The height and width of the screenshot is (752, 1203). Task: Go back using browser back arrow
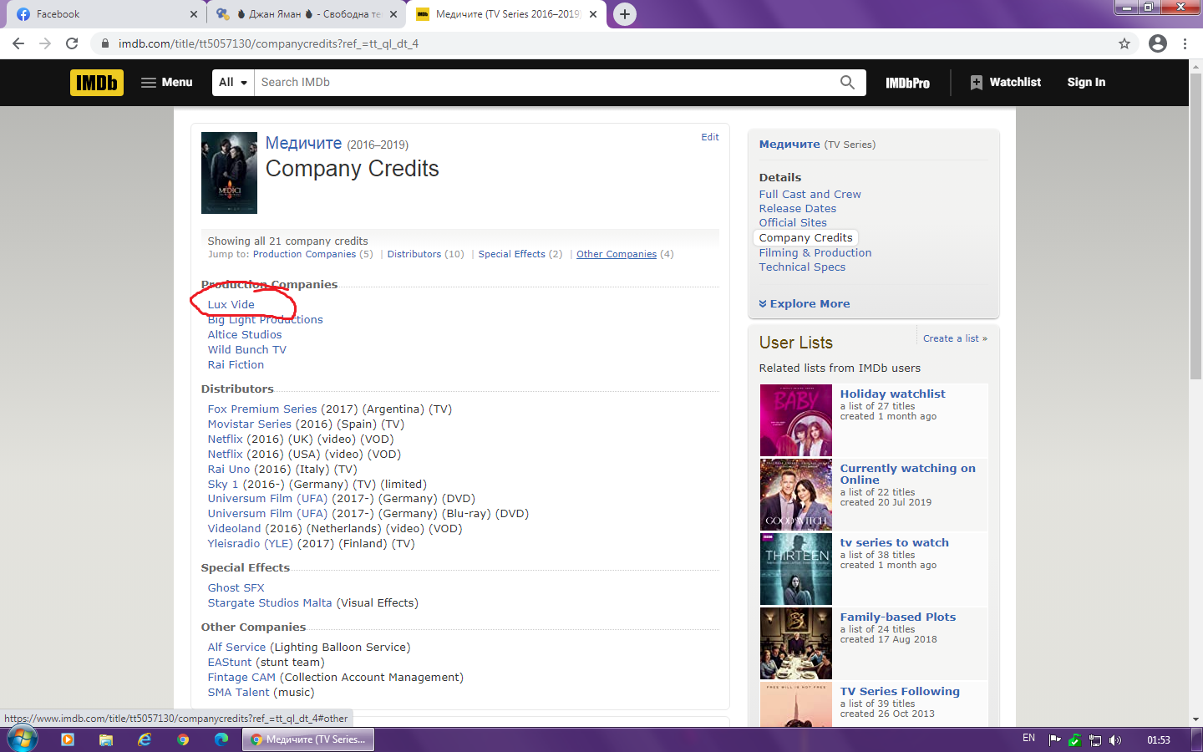(x=18, y=43)
